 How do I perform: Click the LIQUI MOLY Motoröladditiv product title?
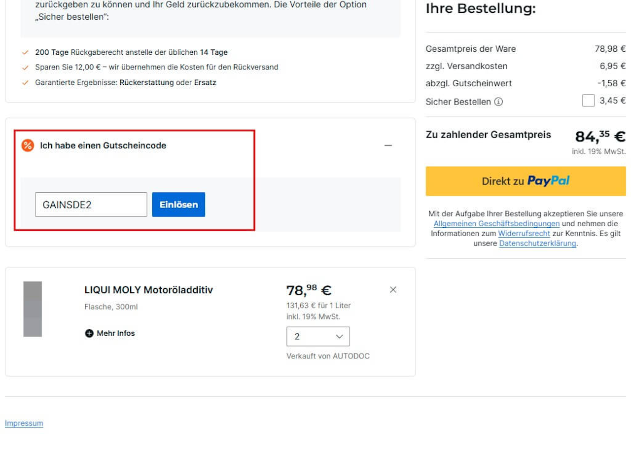point(149,290)
